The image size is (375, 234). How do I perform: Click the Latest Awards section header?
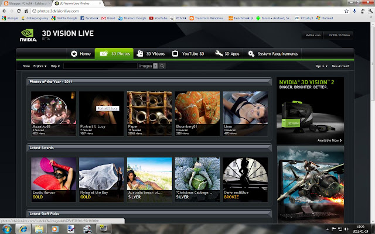[149, 148]
